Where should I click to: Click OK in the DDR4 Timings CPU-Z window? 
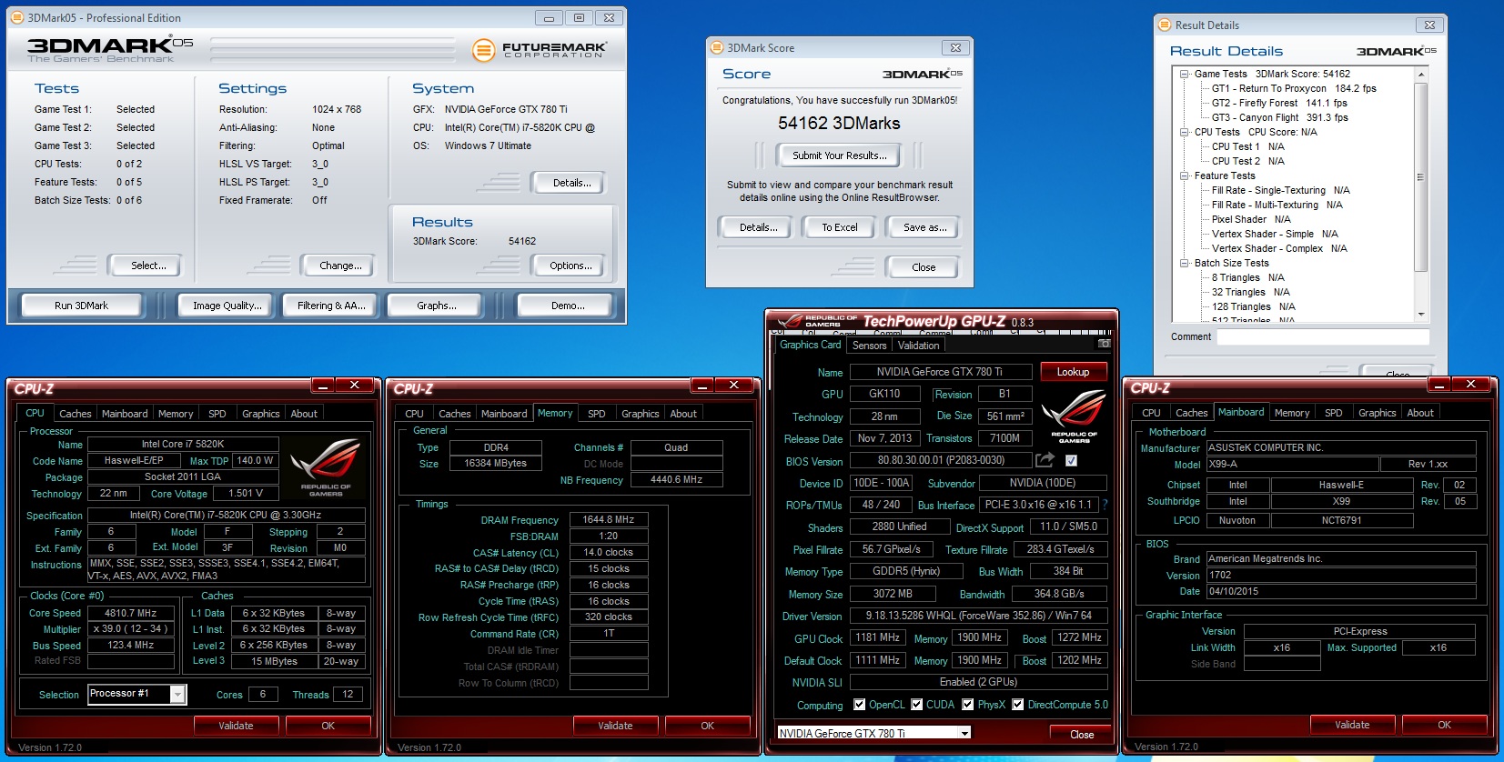(x=707, y=726)
